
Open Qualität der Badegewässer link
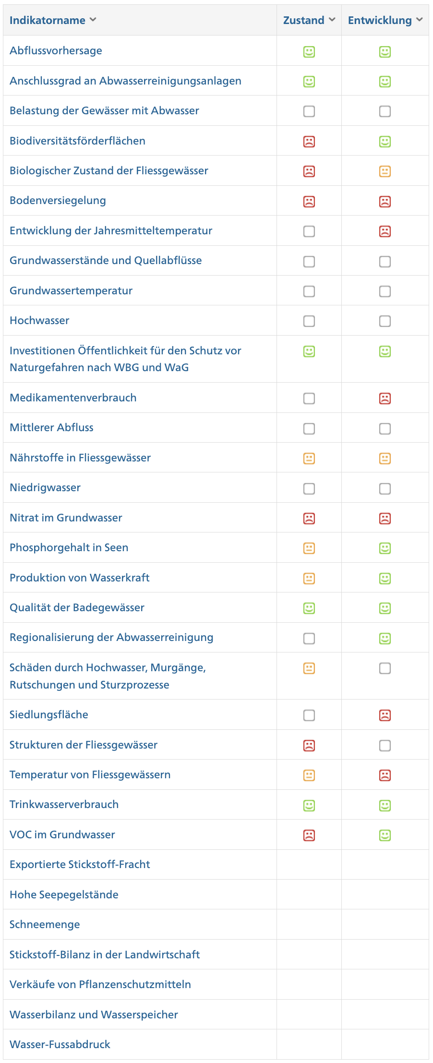[x=77, y=607]
